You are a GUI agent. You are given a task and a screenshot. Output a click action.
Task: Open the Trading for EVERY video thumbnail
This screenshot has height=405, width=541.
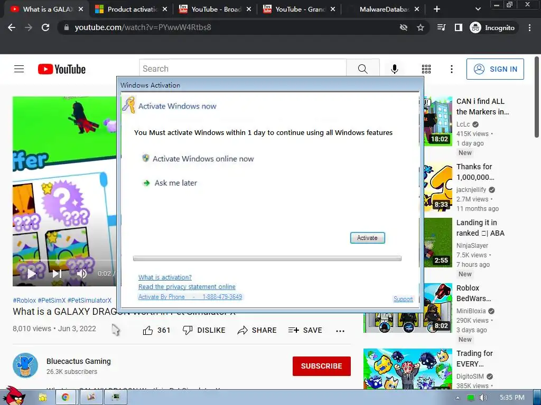point(407,369)
